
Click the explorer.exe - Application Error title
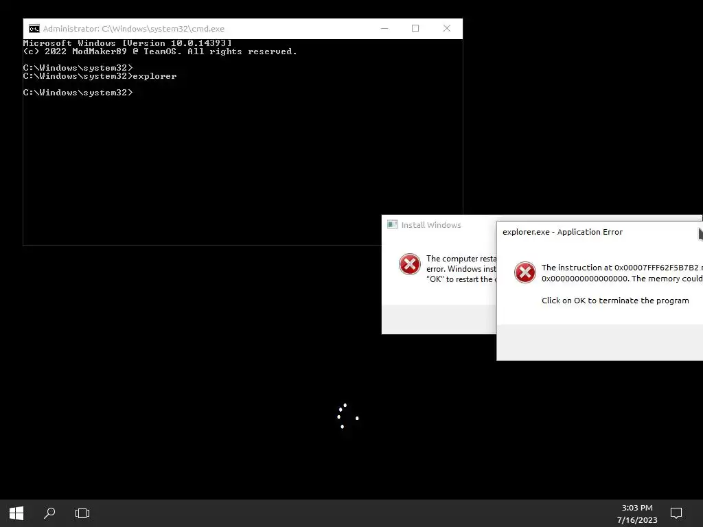[x=562, y=232]
